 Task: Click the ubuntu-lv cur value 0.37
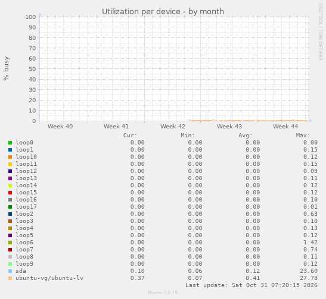click(138, 278)
